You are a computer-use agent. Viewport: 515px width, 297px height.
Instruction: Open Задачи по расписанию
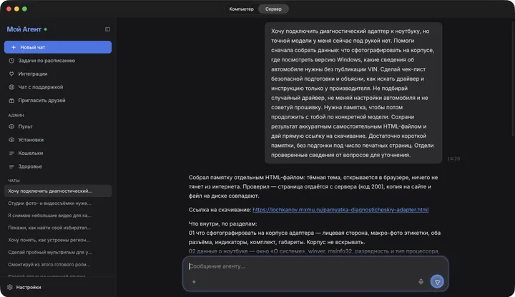click(58, 61)
